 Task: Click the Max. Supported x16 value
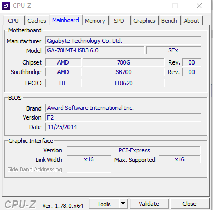[x=180, y=159]
